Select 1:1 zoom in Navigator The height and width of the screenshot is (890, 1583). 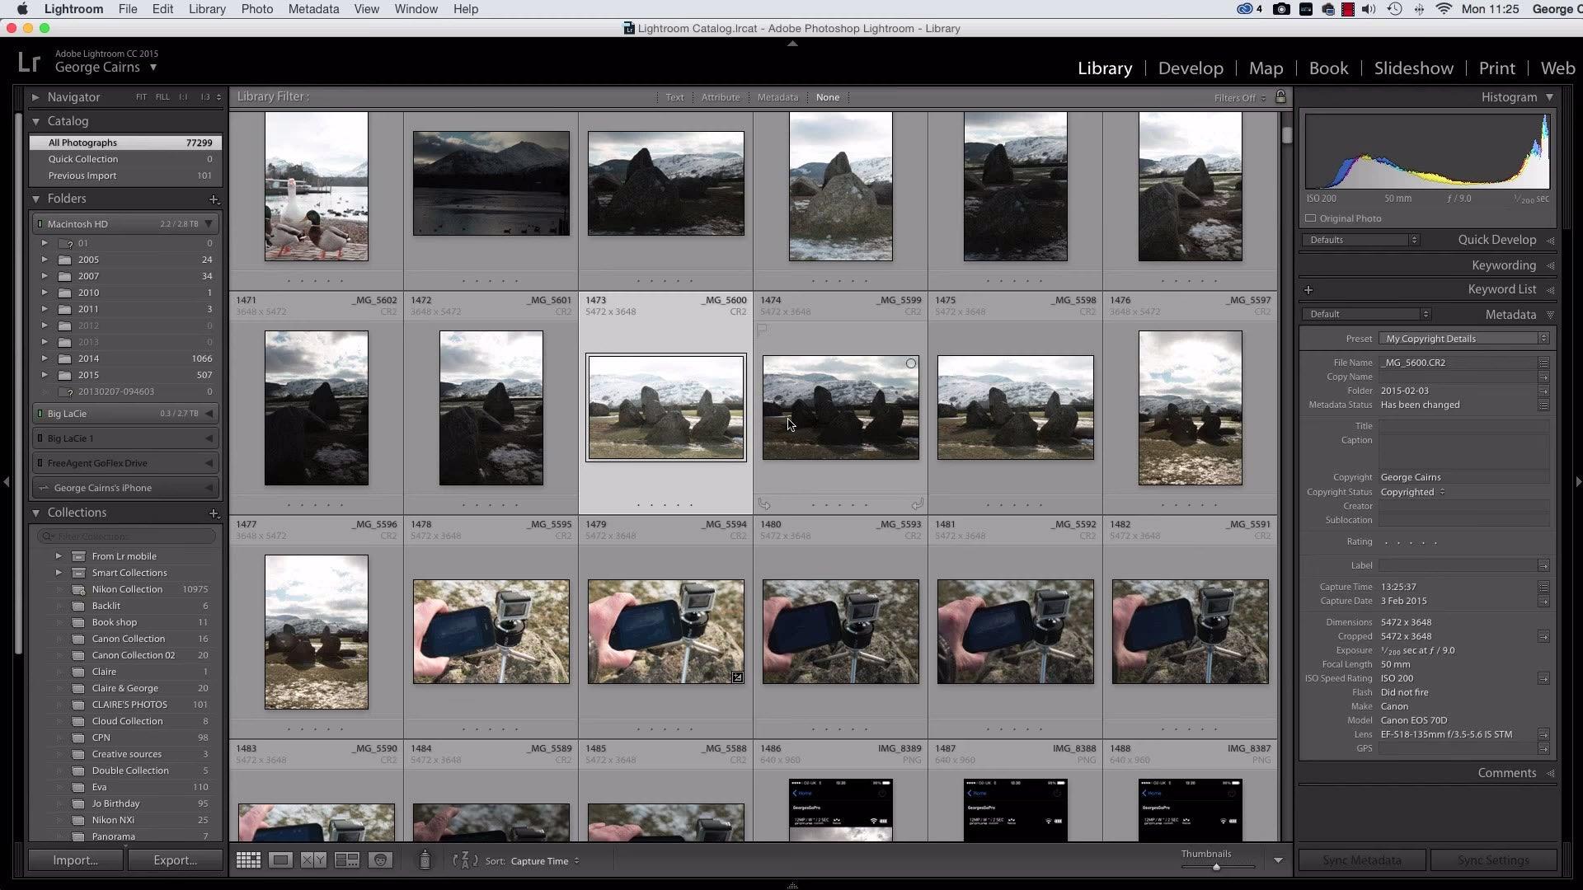(x=183, y=97)
